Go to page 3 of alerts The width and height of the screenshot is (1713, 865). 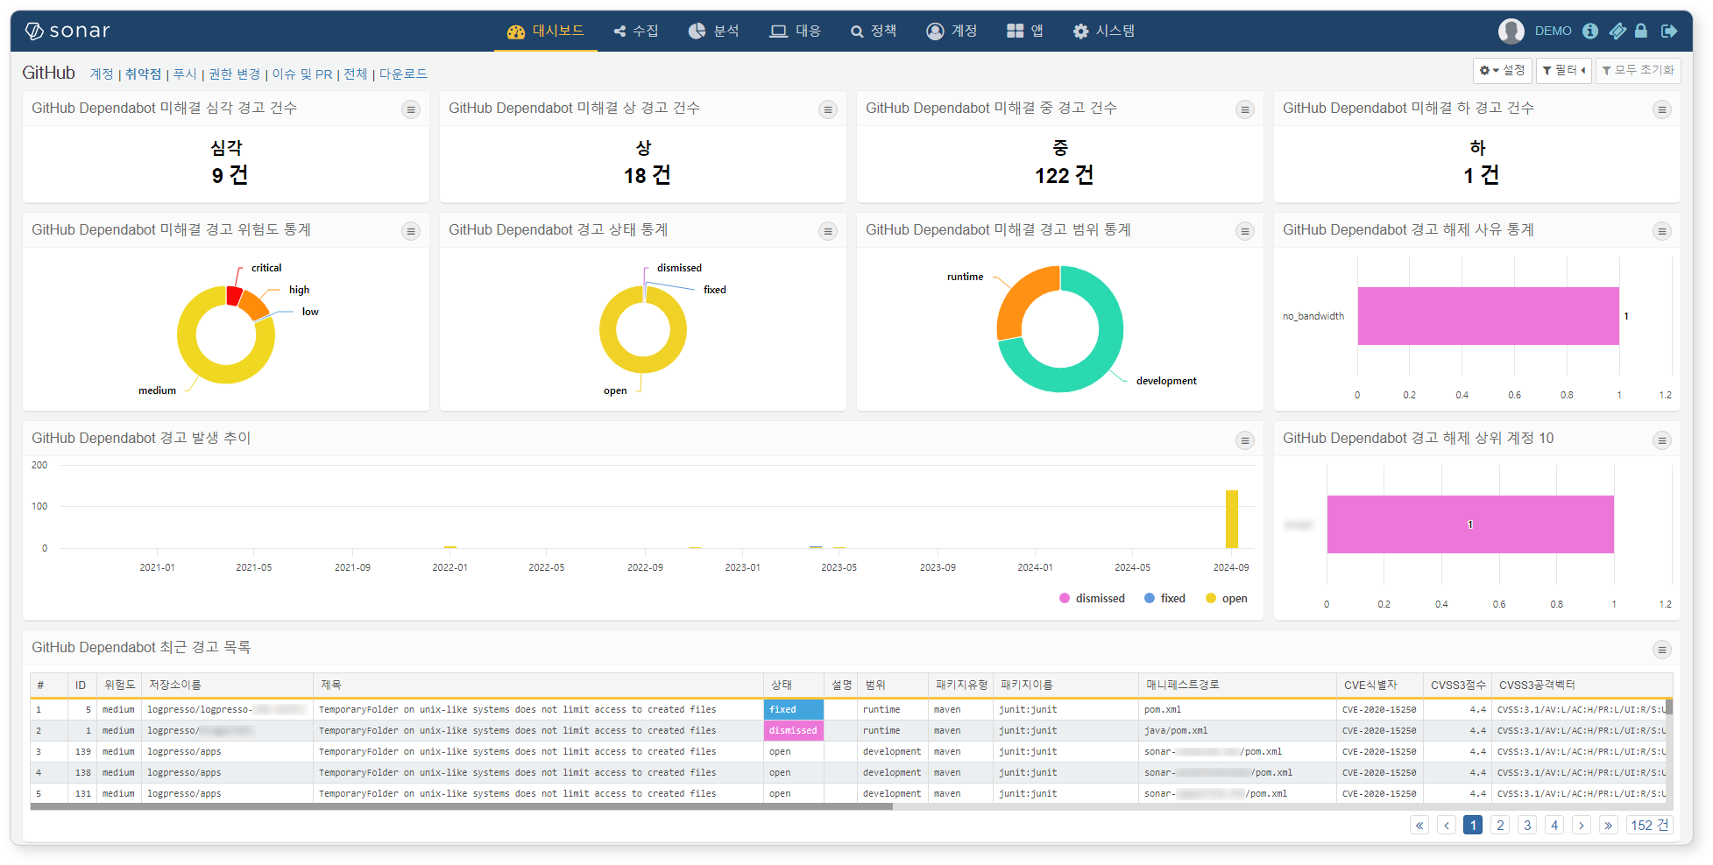(1527, 825)
